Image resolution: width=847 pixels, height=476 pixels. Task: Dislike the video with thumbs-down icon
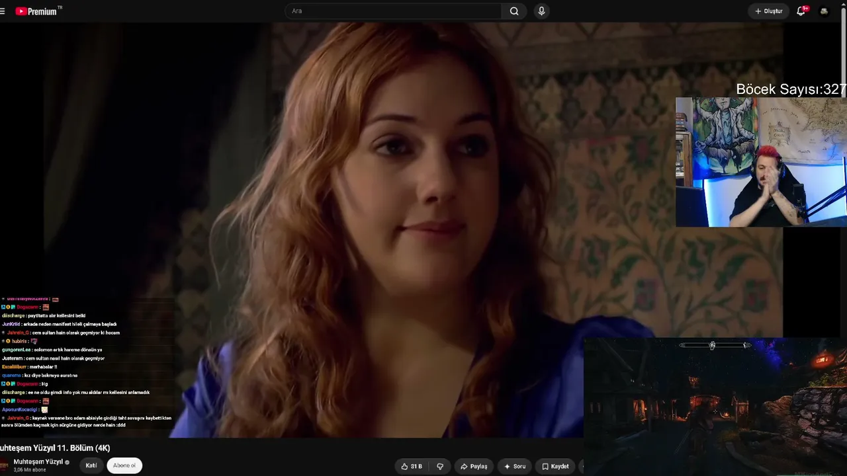(x=440, y=466)
